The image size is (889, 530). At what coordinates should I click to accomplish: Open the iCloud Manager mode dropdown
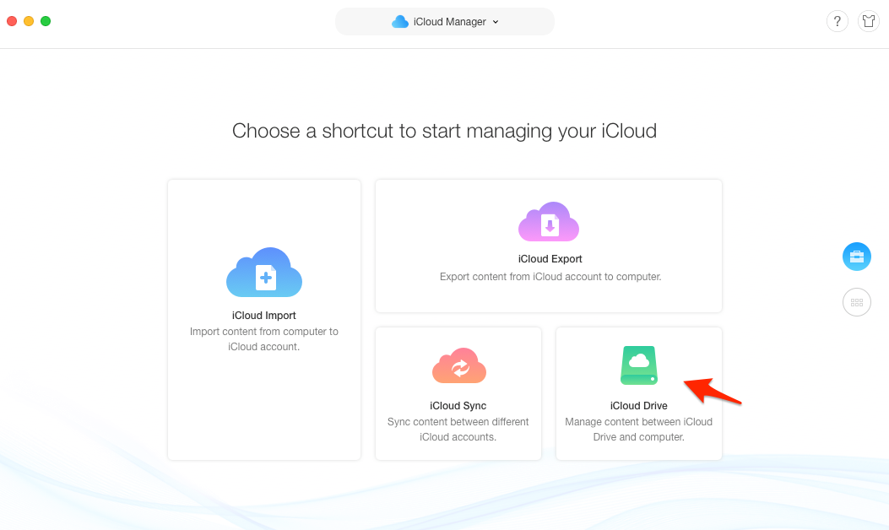coord(445,21)
